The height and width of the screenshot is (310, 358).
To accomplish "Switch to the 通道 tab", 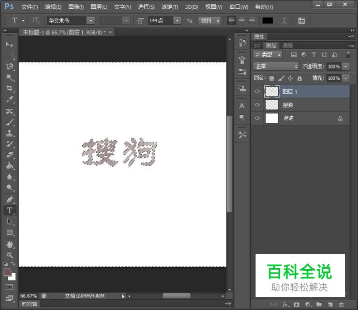I will click(x=288, y=45).
